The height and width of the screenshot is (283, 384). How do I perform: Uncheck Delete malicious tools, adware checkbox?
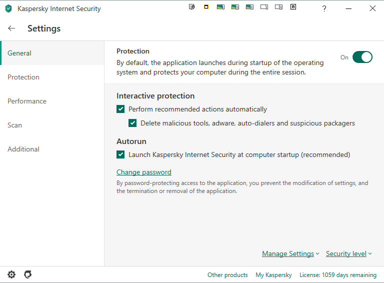pos(132,123)
